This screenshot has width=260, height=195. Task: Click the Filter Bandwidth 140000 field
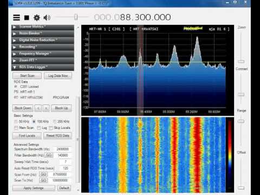62,155
